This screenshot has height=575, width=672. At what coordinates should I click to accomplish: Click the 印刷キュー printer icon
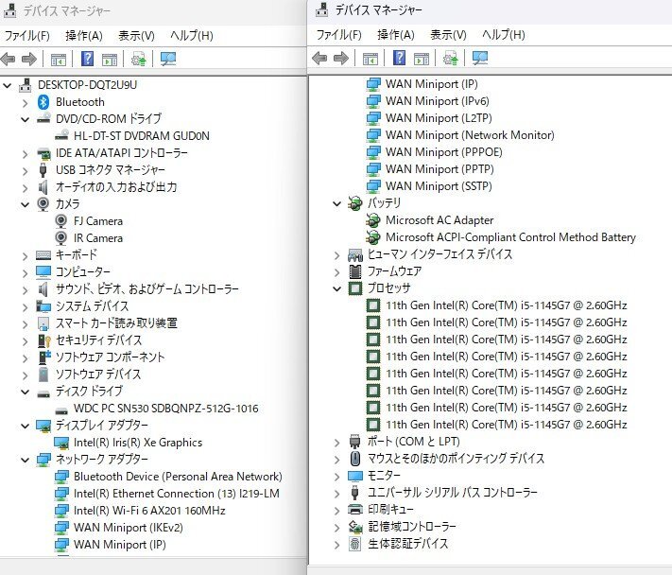coord(355,510)
